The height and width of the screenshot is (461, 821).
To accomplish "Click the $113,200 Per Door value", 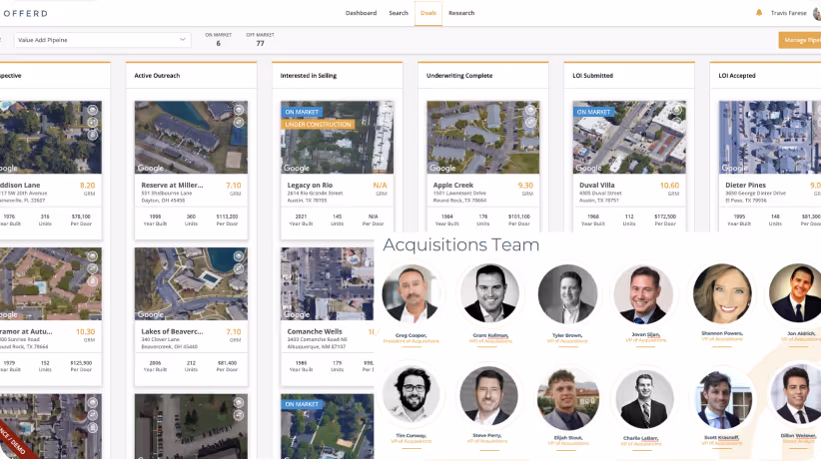I will 228,217.
